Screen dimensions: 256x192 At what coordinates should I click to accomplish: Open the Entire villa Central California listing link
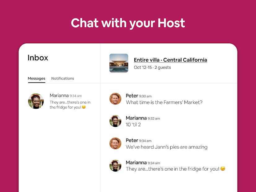click(x=170, y=60)
